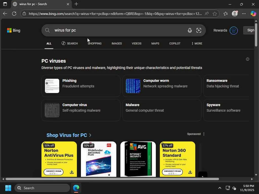
Task: Open Sponsored options three-dot icon
Action: [204, 134]
